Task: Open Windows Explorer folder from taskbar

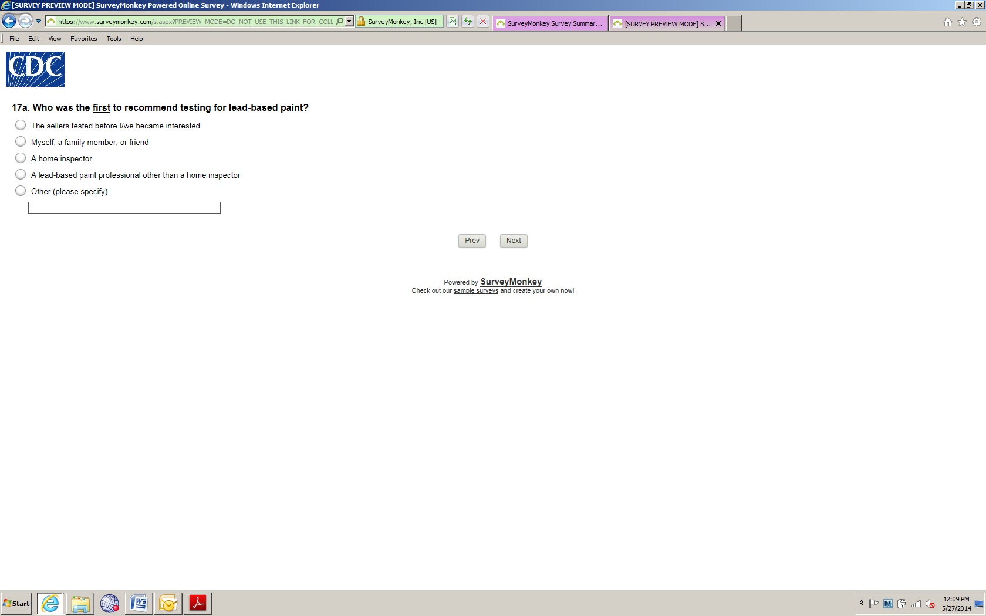Action: 80,603
